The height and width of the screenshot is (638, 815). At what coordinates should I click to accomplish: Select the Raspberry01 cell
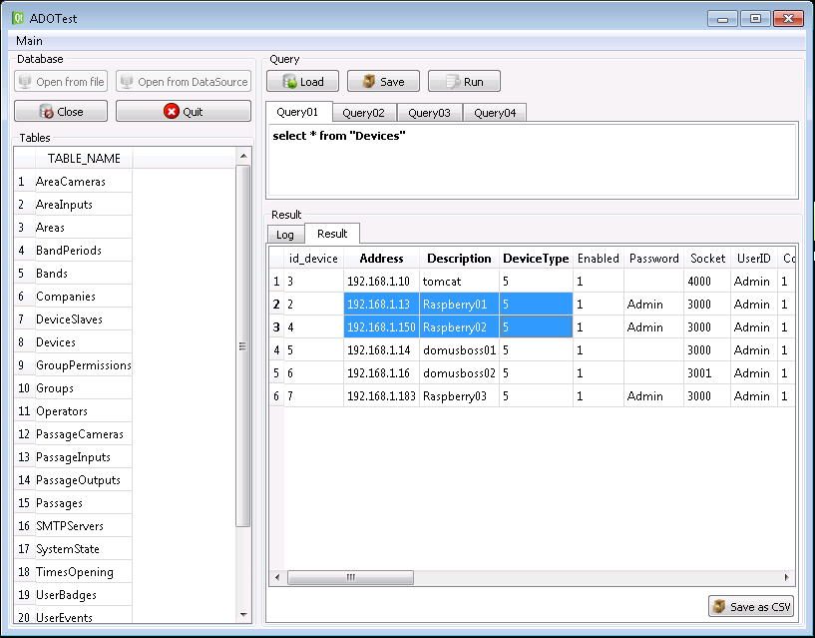459,304
